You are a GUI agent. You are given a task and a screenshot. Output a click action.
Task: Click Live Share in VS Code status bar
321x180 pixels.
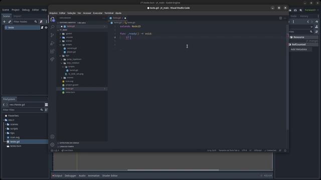click(67, 150)
